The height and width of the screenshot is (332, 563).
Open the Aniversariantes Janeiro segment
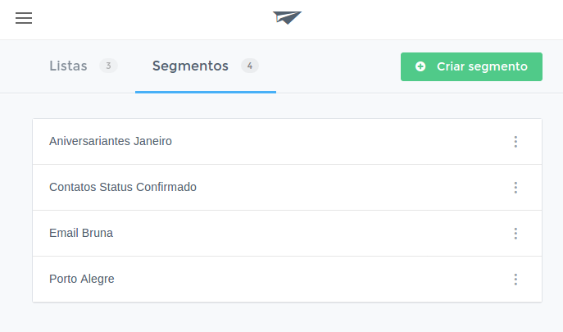(111, 141)
